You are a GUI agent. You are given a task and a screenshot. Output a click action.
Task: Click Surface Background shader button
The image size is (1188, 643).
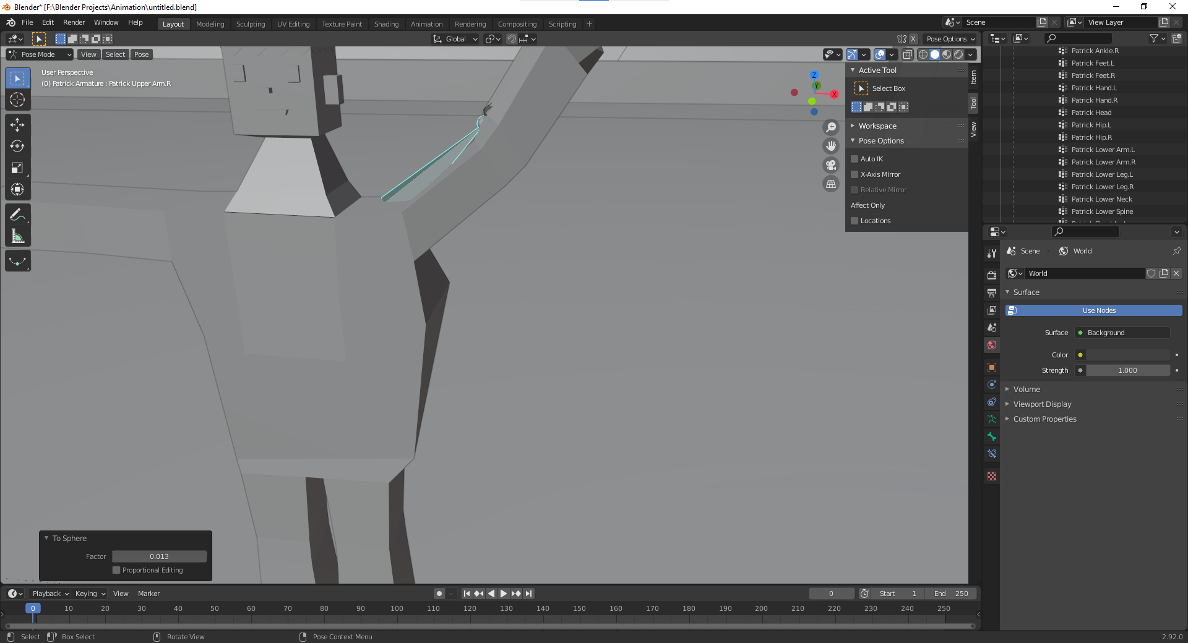[1122, 333]
